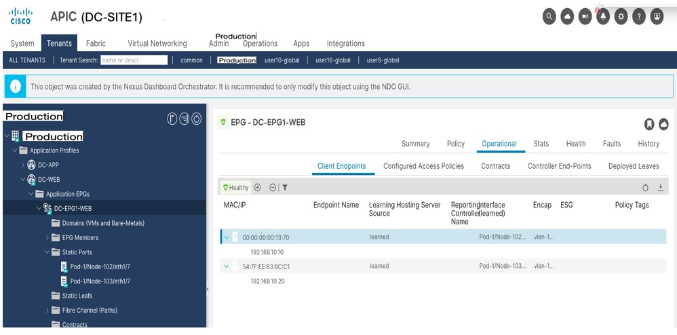Open the notifications bell icon
Screen dimensions: 677x335
coord(603,17)
